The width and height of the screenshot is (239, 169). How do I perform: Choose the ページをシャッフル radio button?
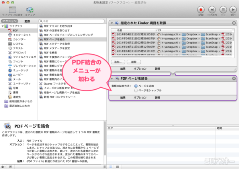[x=136, y=90]
